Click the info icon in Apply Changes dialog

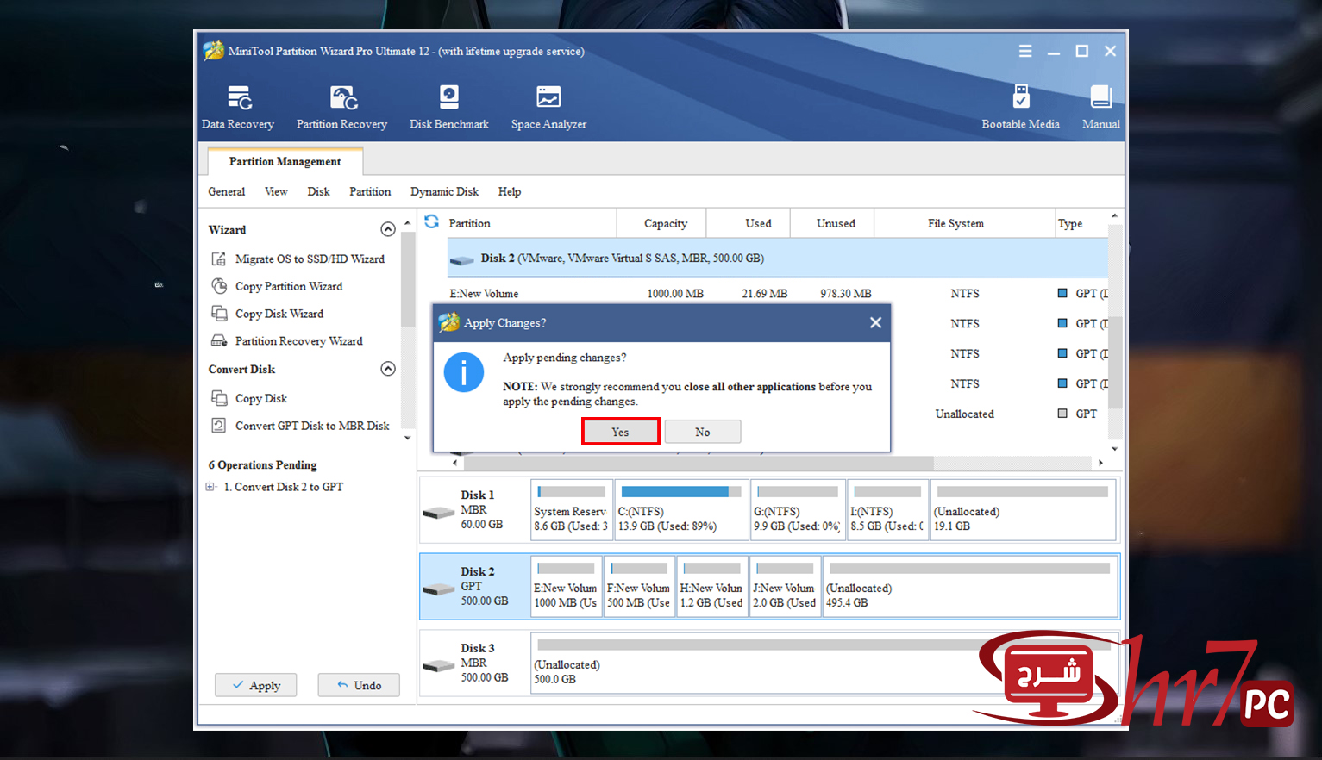pyautogui.click(x=464, y=372)
